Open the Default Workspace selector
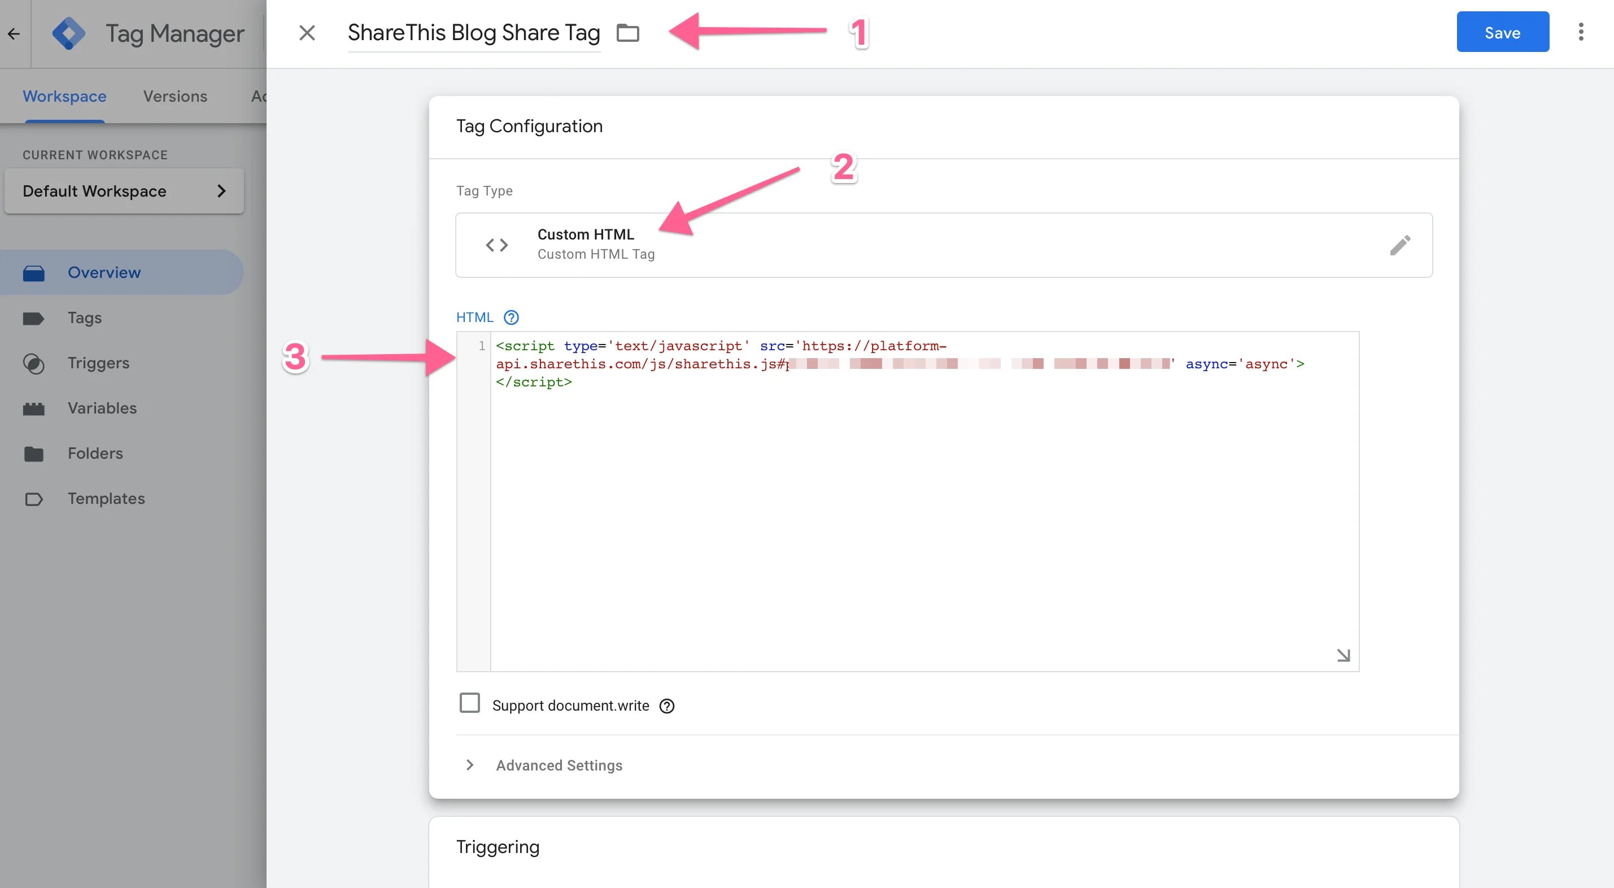Image resolution: width=1614 pixels, height=888 pixels. coord(124,191)
